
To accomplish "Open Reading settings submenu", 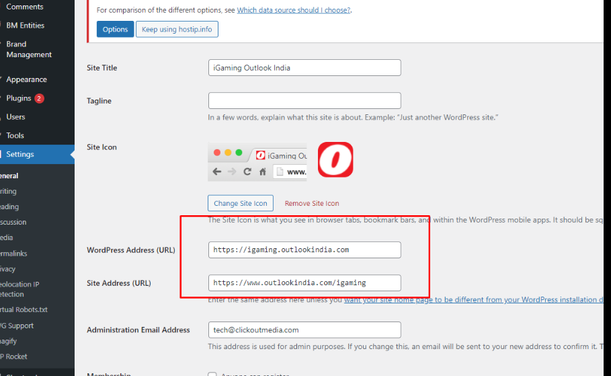I will coord(9,206).
